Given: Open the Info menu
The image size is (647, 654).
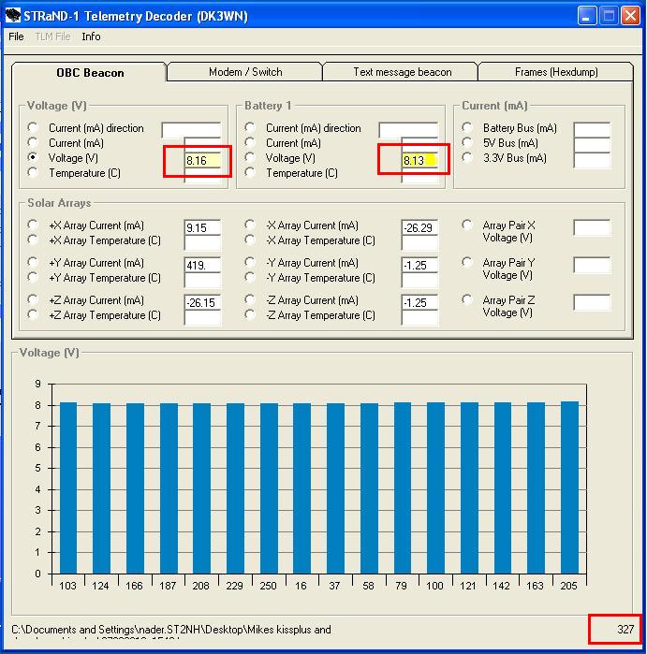Looking at the screenshot, I should [91, 36].
